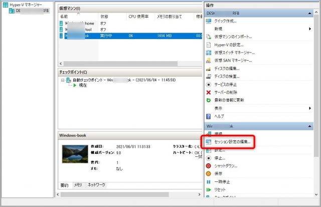This screenshot has width=321, height=207.
Task: Select the running 実行中 VM row
Action: 130,36
